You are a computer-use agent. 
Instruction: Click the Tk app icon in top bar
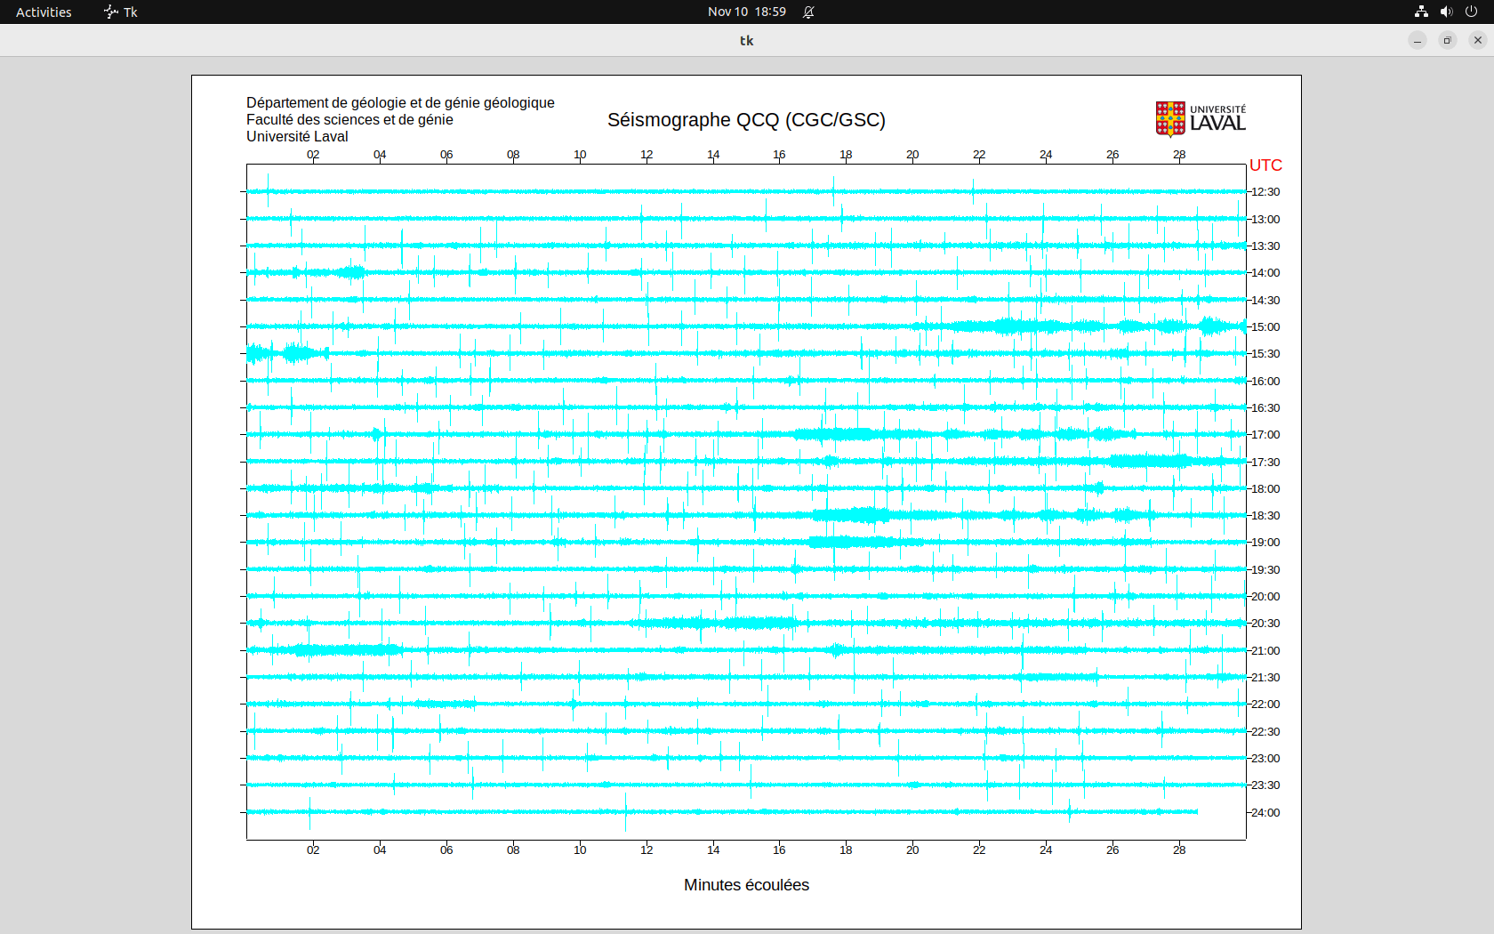click(x=111, y=12)
